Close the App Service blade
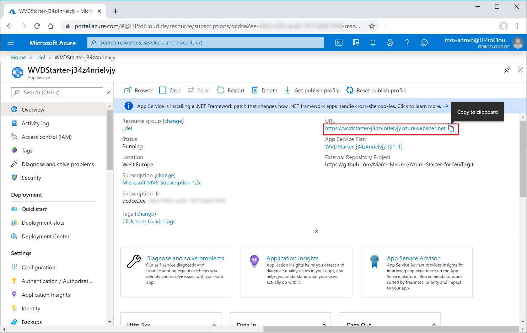This screenshot has width=527, height=333. click(x=520, y=70)
